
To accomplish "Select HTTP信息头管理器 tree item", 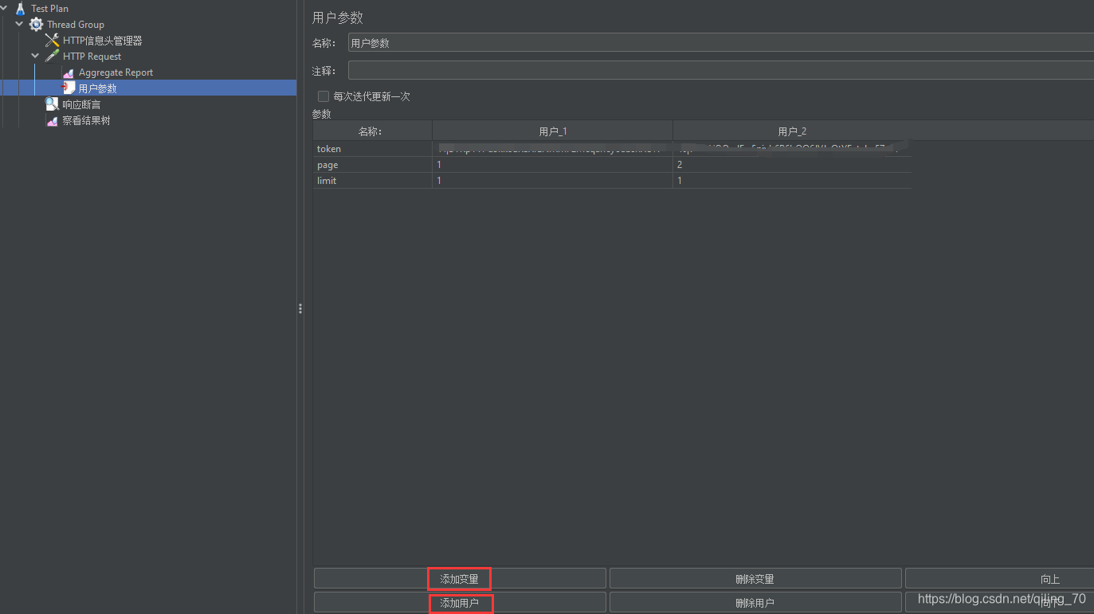I will click(x=103, y=41).
